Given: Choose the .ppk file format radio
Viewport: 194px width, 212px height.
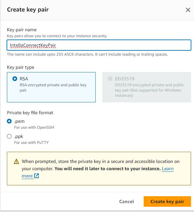Looking at the screenshot, I should coord(9,136).
